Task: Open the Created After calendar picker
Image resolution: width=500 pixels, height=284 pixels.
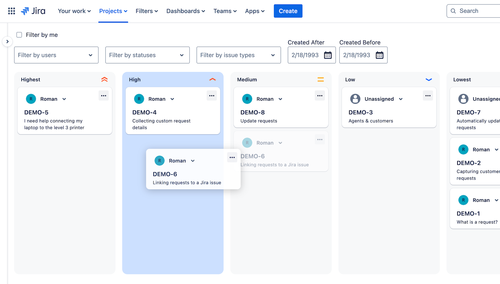Action: (x=328, y=55)
